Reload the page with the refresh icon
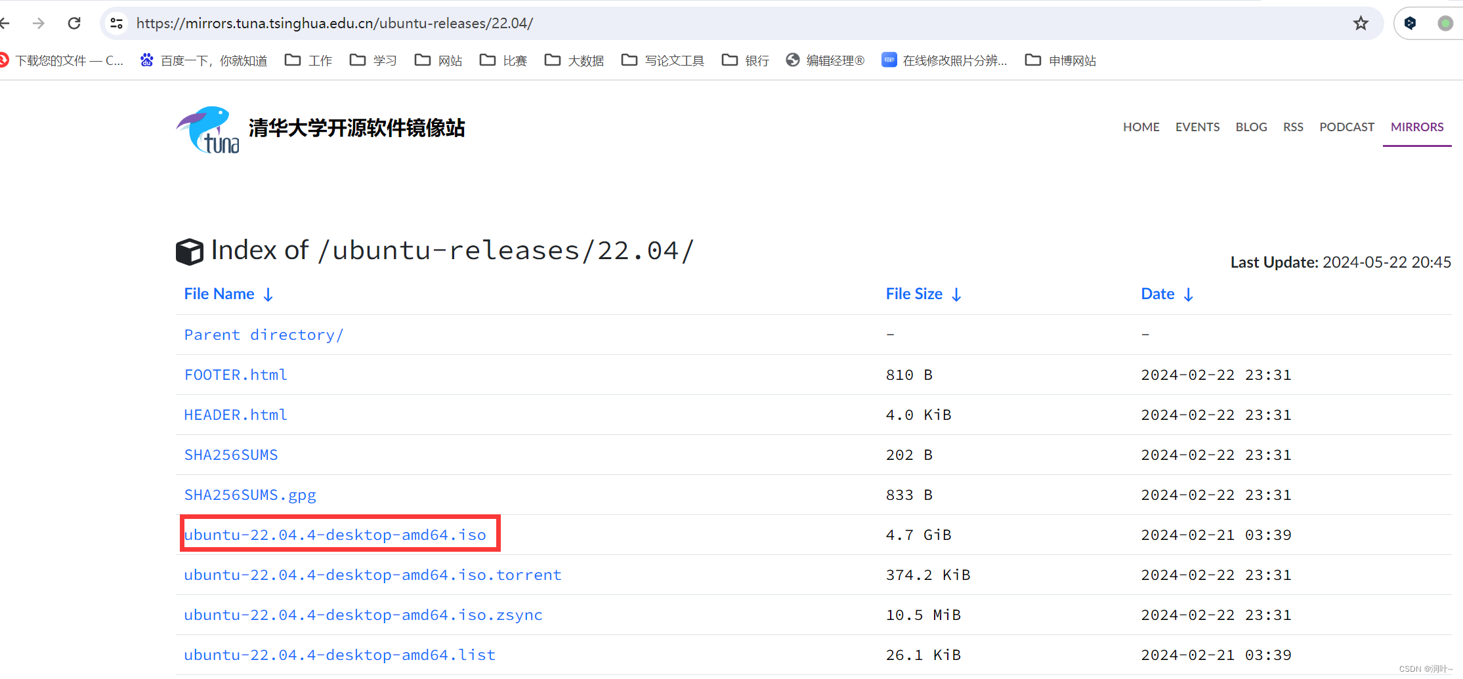 coord(74,24)
